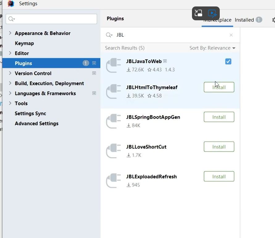Switch to the Installed tab
The width and height of the screenshot is (275, 238).
244,20
